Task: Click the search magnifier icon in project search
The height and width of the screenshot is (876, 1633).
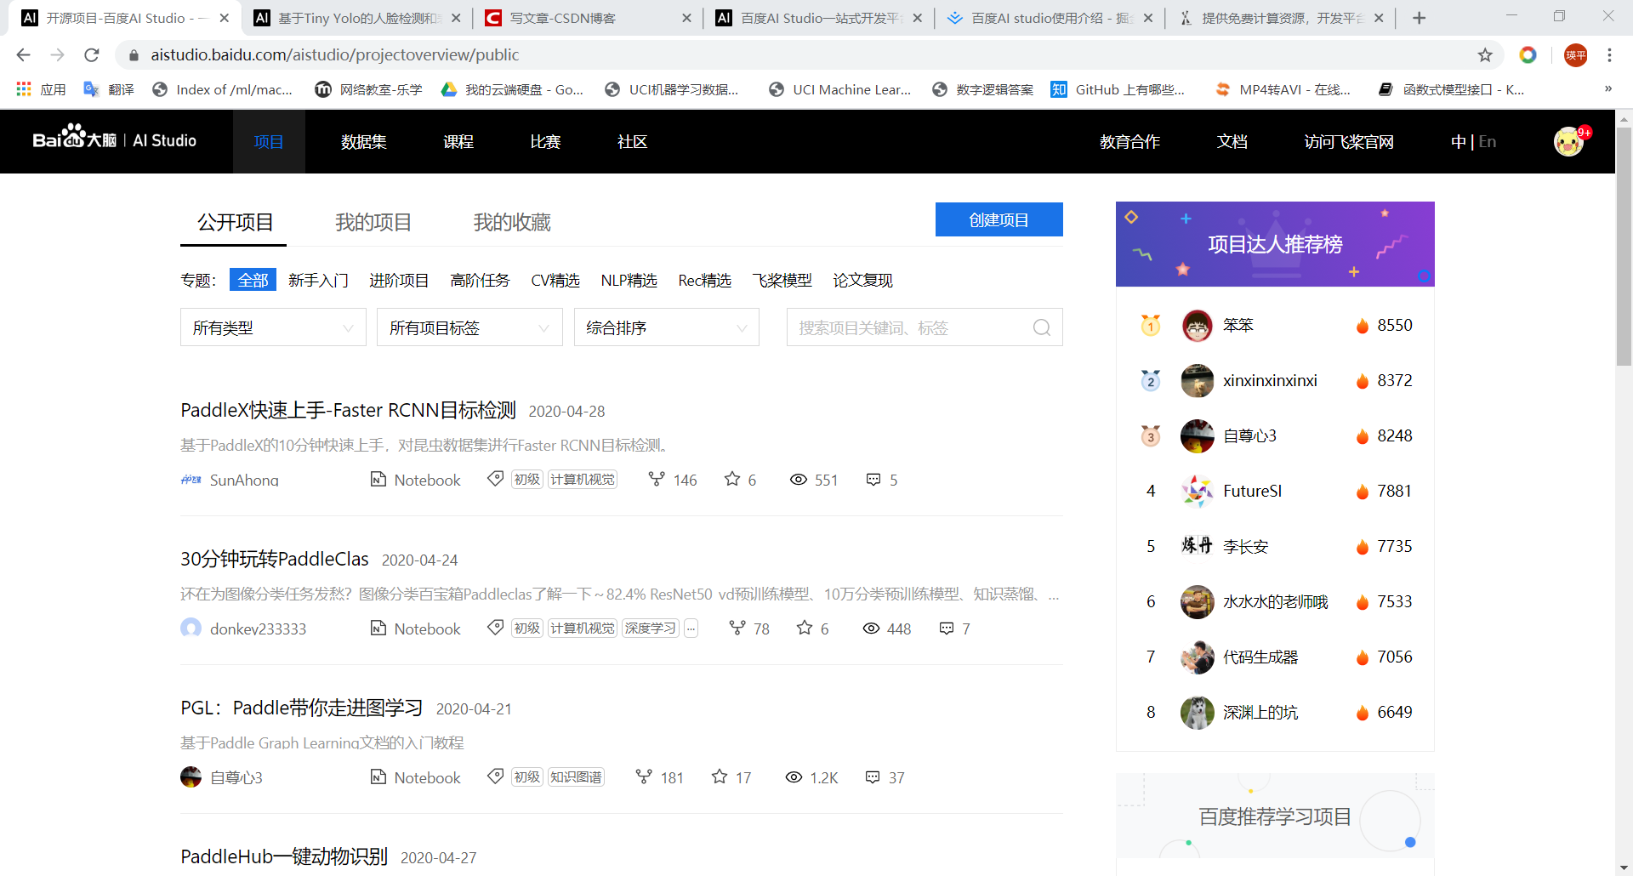Action: pyautogui.click(x=1042, y=327)
